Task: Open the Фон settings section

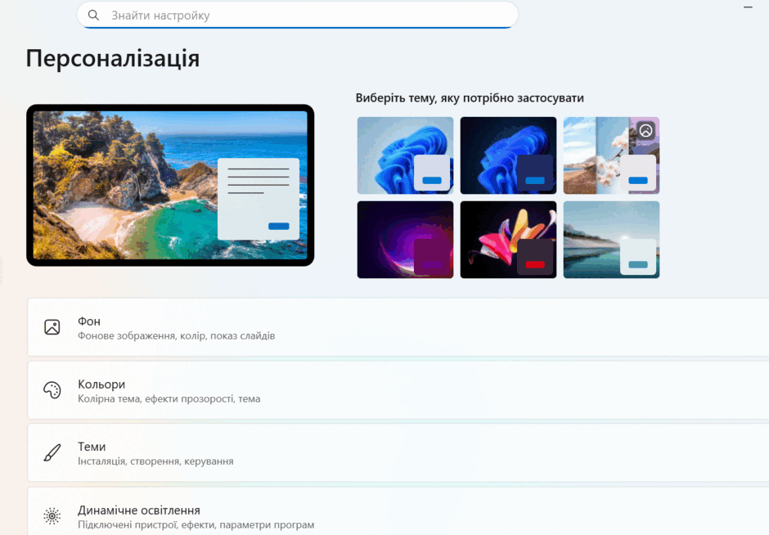Action: click(x=398, y=327)
